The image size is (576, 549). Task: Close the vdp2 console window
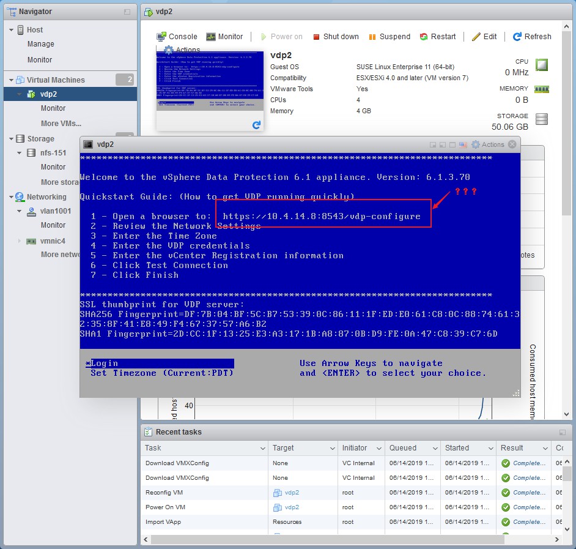512,144
